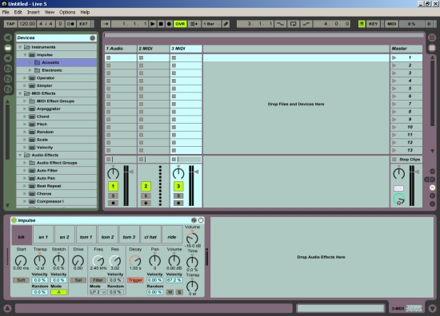Toggle the loop switch icon
Viewport: 440px width, 316px height.
coord(293,24)
